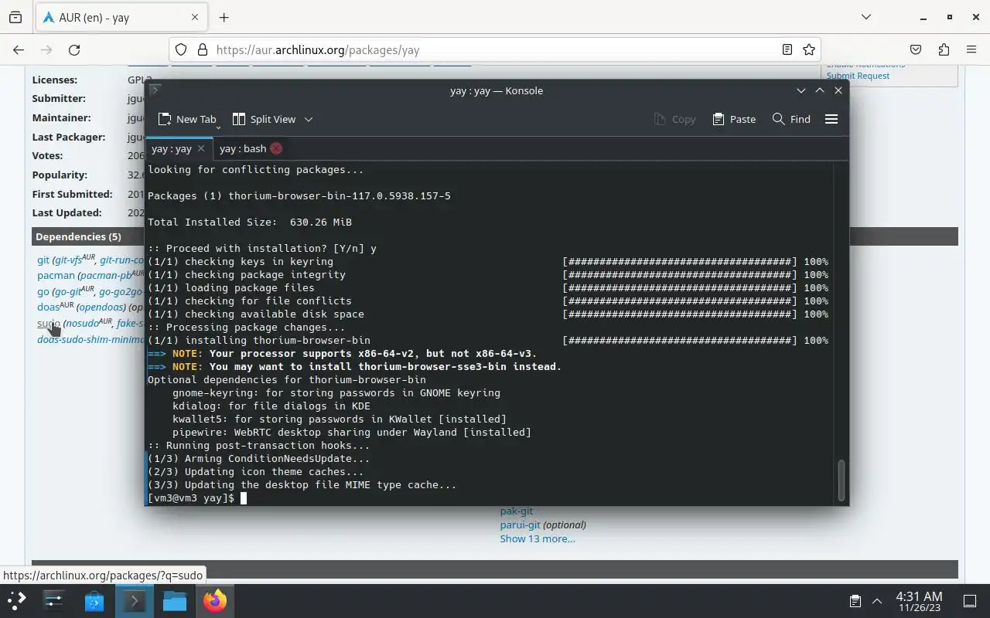Open clipboard tray icon

[855, 600]
